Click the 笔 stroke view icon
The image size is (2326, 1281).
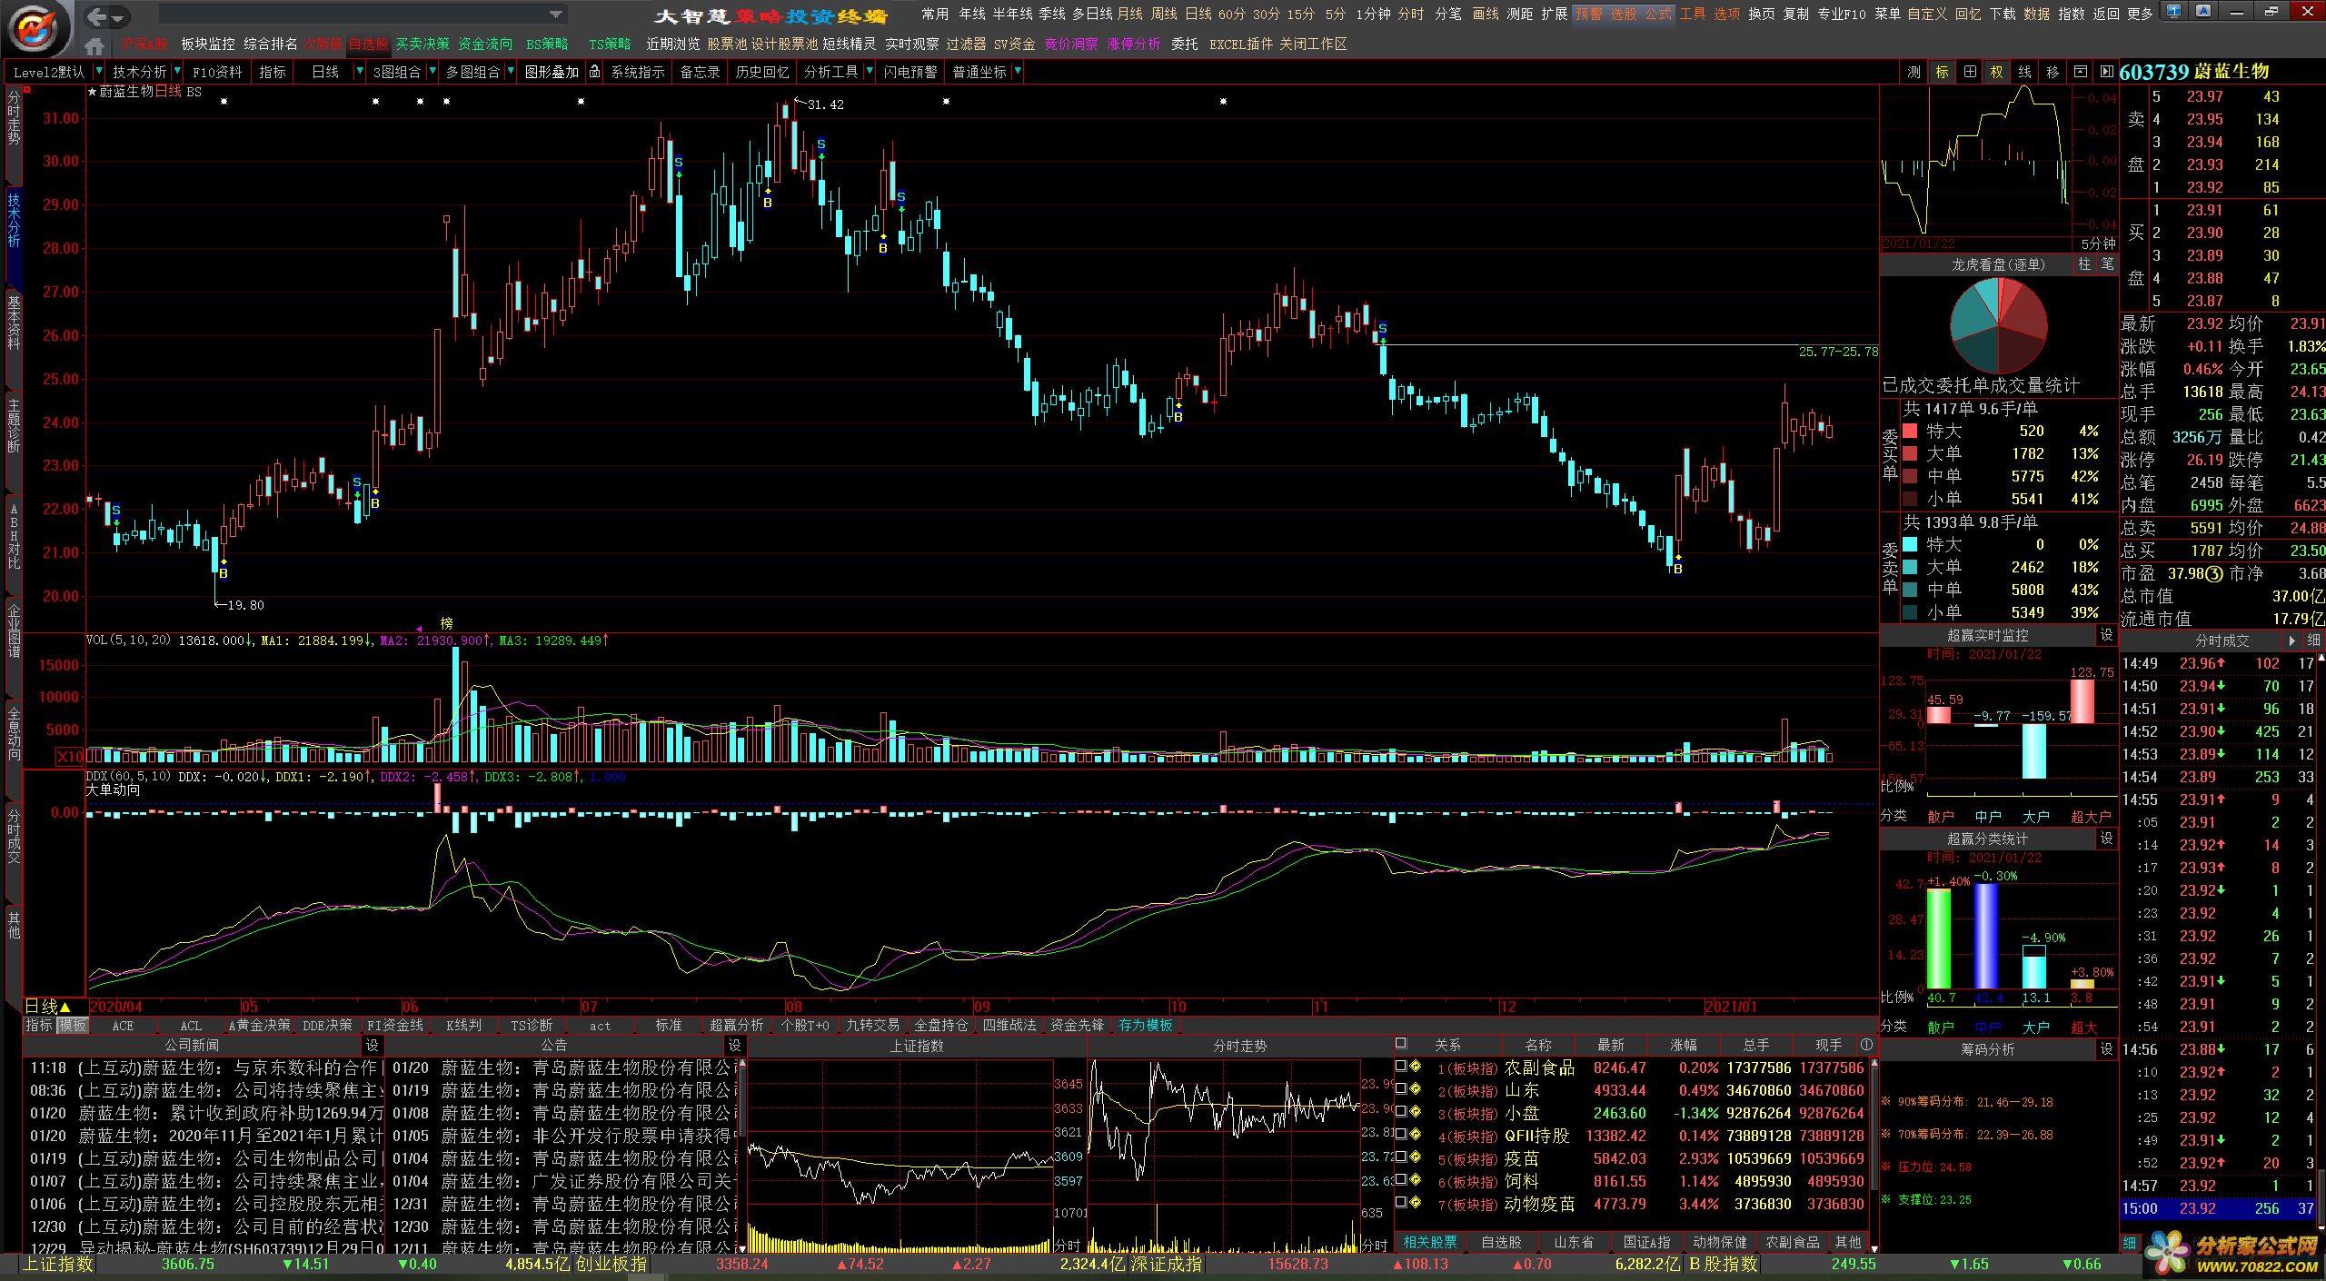click(2107, 264)
